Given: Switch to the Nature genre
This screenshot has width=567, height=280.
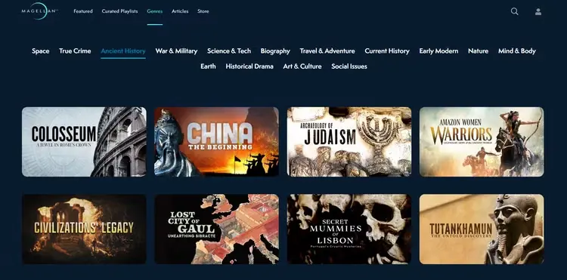Looking at the screenshot, I should (478, 51).
